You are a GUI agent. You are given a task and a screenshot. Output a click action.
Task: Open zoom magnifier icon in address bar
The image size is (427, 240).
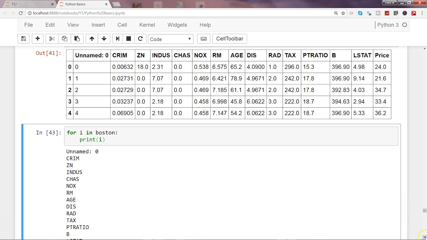(336, 13)
